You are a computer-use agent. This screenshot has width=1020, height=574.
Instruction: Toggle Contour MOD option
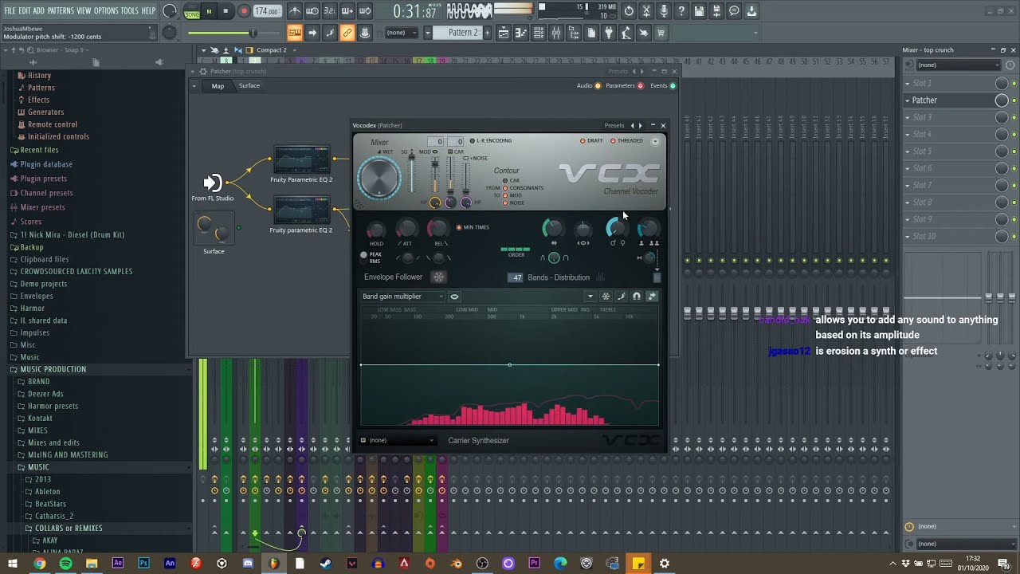pyautogui.click(x=512, y=195)
